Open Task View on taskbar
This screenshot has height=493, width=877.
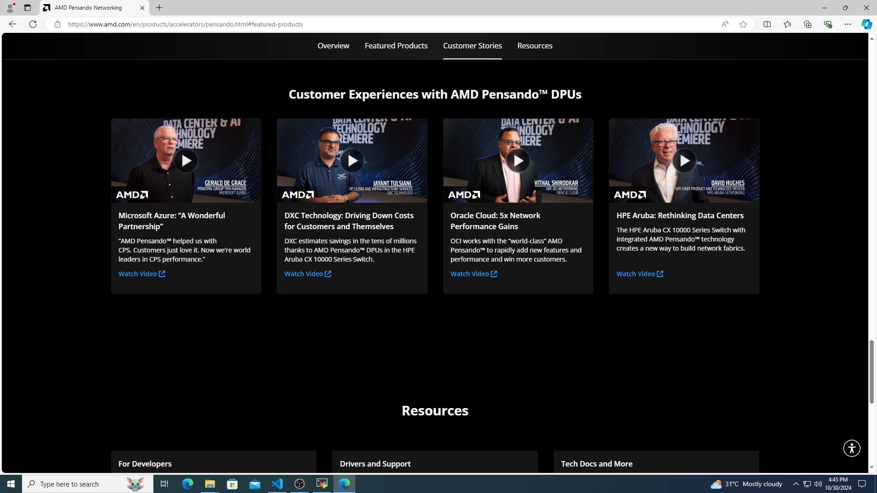164,484
